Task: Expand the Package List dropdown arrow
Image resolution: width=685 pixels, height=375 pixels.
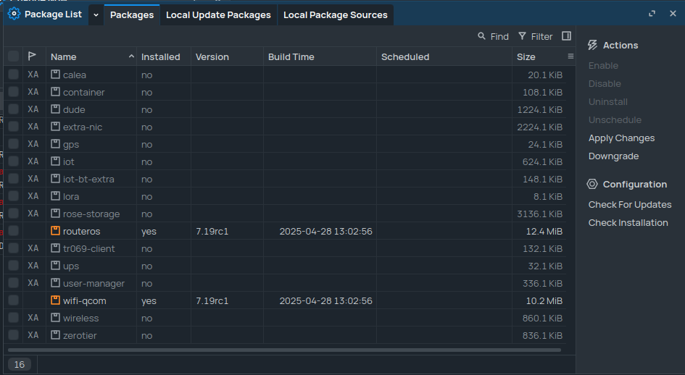Action: [96, 14]
